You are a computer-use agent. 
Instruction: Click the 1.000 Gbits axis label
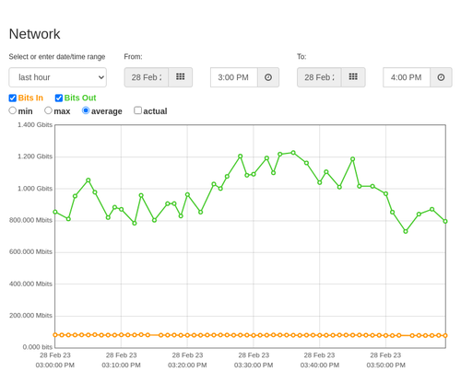pyautogui.click(x=35, y=189)
